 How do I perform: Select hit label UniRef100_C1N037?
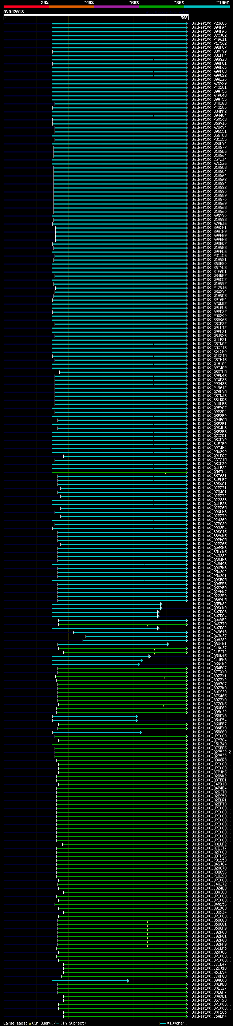pyautogui.click(x=209, y=648)
